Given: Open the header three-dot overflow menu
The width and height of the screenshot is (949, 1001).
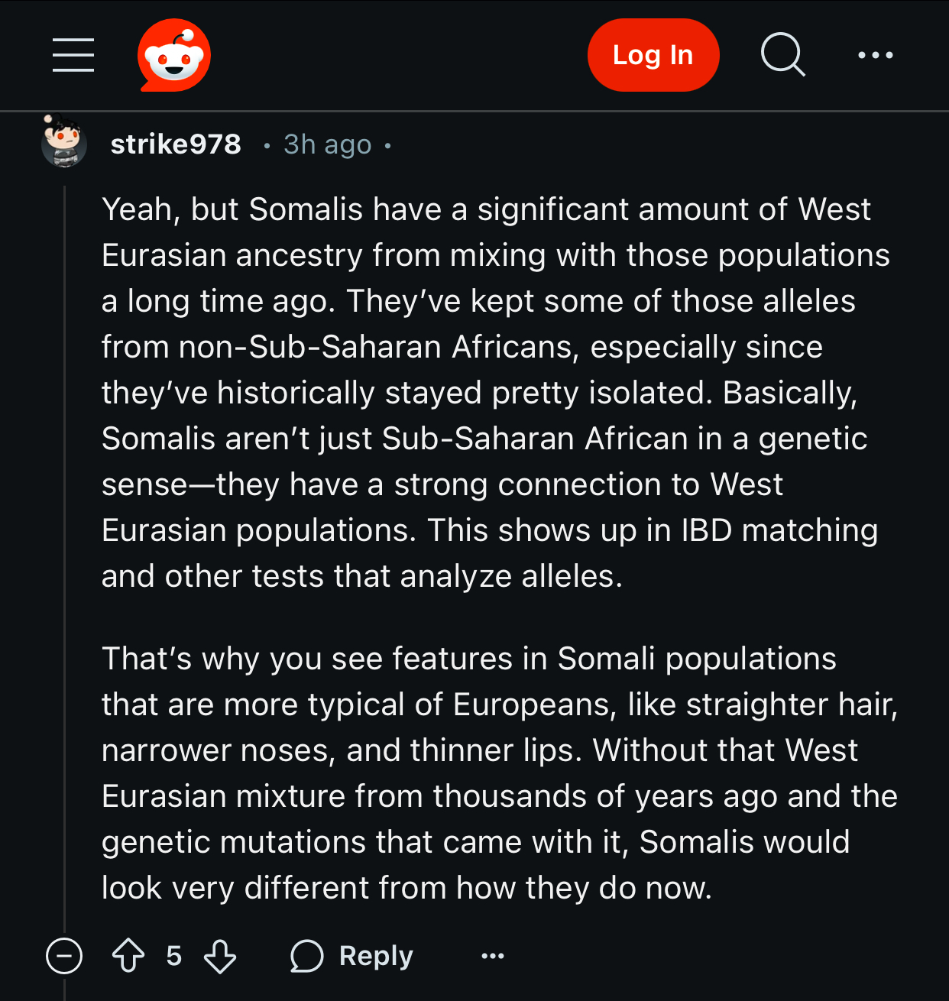Looking at the screenshot, I should pyautogui.click(x=875, y=55).
